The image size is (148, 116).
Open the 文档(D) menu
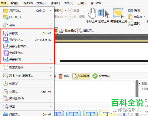coord(42,3)
